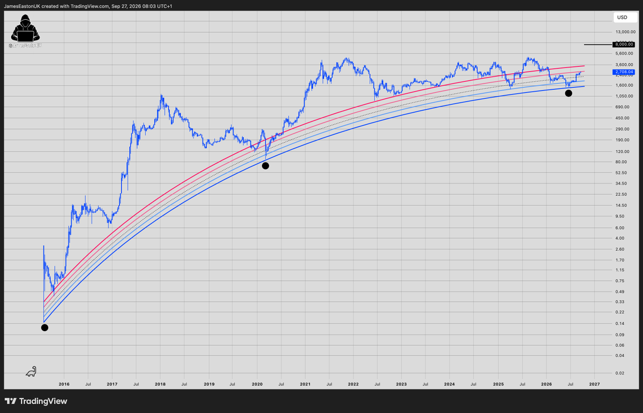Click the 1,050.00 price scale label

pos(625,96)
